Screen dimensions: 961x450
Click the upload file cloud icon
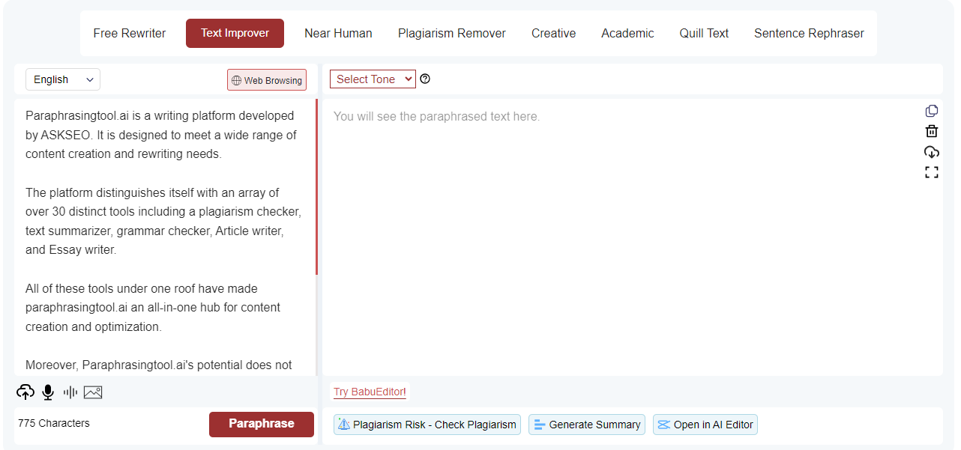point(25,392)
